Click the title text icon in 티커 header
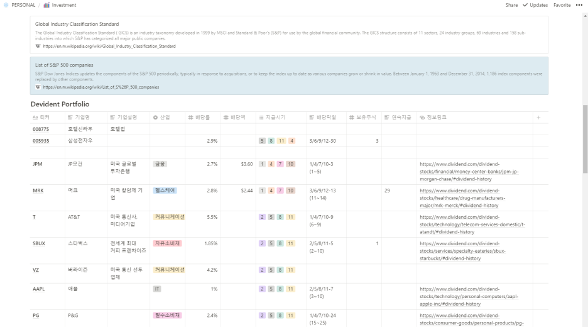588x327 pixels. pos(35,118)
